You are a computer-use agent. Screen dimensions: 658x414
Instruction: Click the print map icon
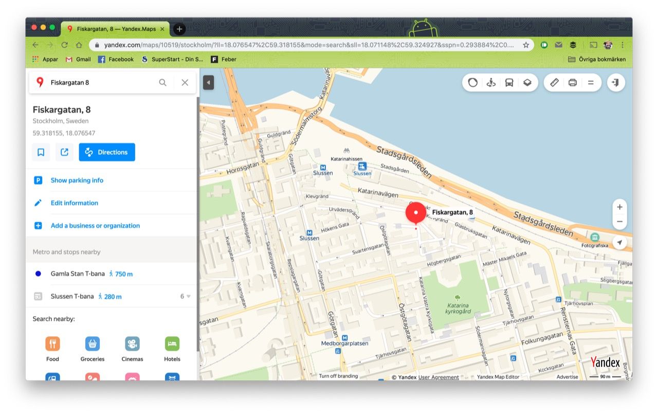(x=573, y=82)
